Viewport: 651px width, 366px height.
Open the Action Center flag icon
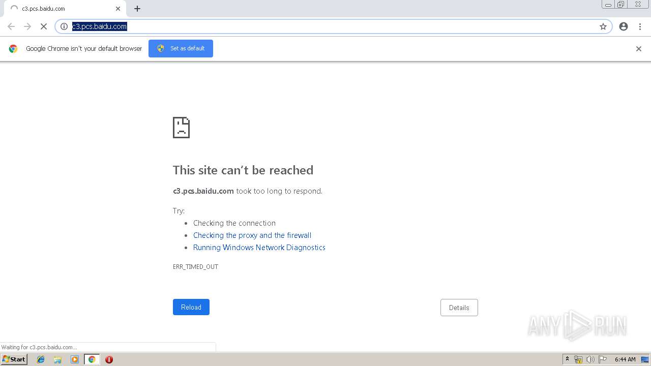tap(603, 359)
